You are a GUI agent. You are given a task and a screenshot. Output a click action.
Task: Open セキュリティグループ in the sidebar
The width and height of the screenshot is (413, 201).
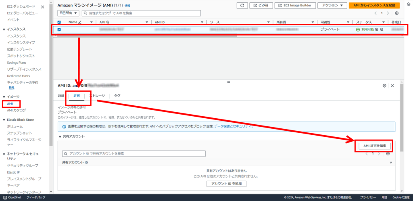pyautogui.click(x=23, y=165)
